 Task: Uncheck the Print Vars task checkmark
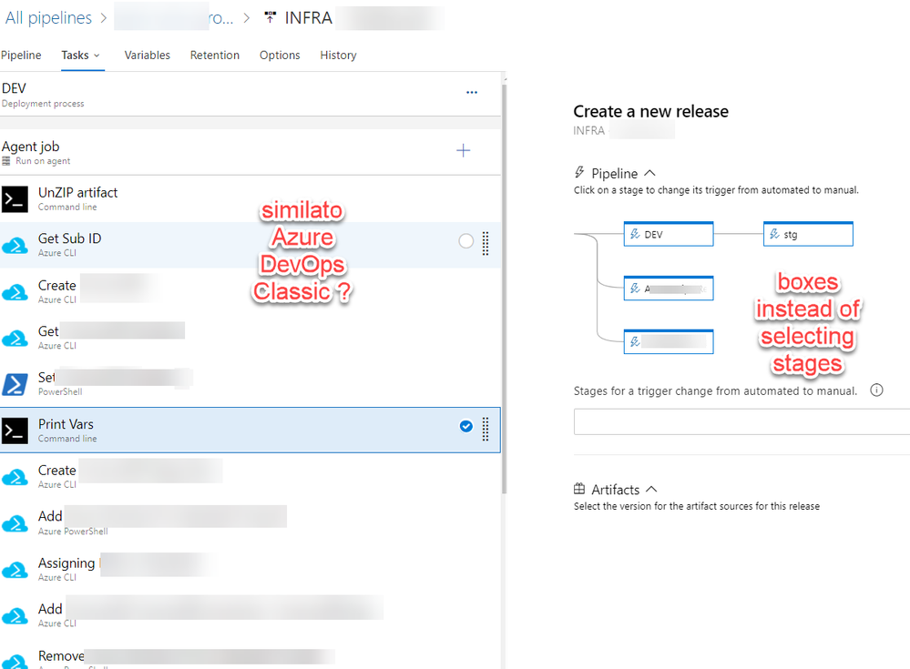pyautogui.click(x=466, y=426)
